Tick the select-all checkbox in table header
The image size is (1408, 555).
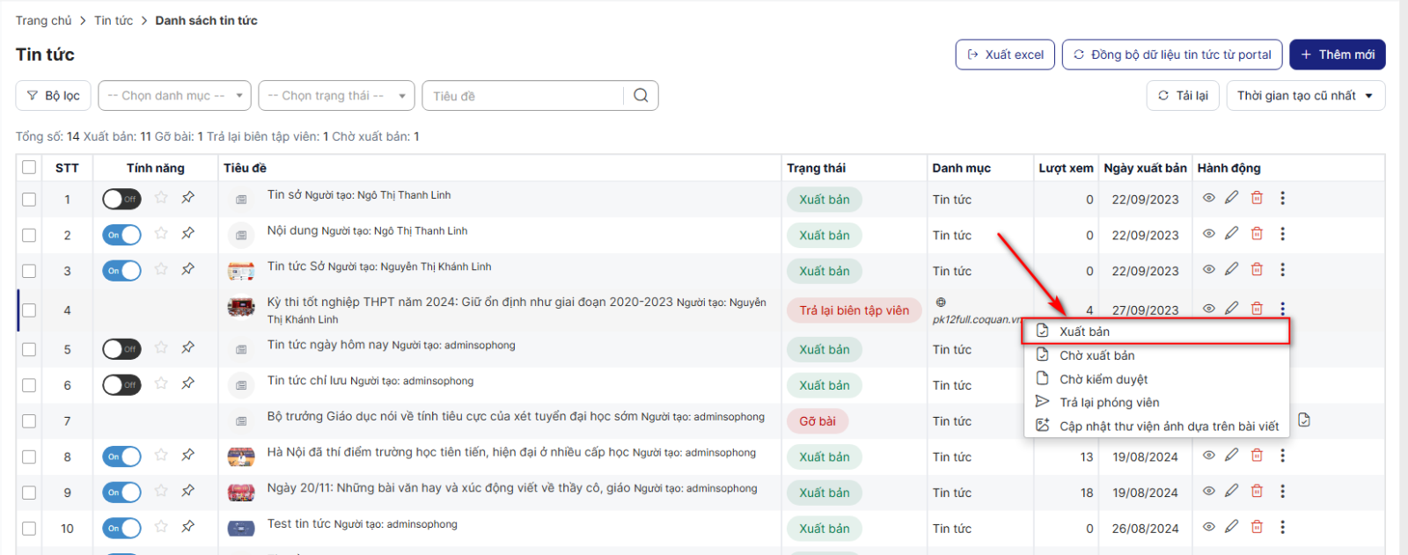pyautogui.click(x=29, y=167)
